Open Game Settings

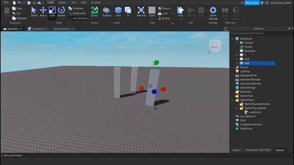(x=213, y=13)
